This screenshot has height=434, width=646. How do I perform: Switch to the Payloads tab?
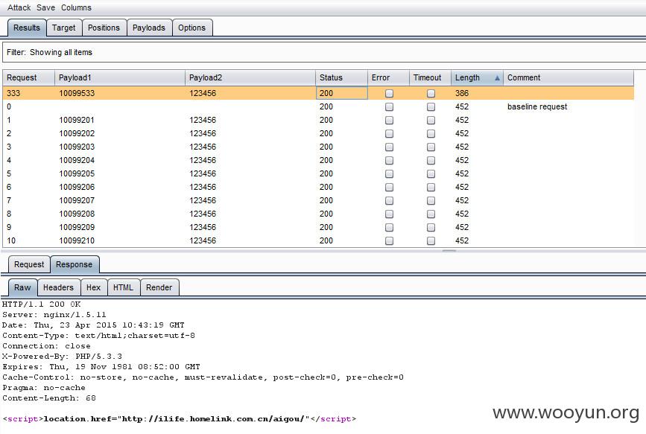coord(149,28)
